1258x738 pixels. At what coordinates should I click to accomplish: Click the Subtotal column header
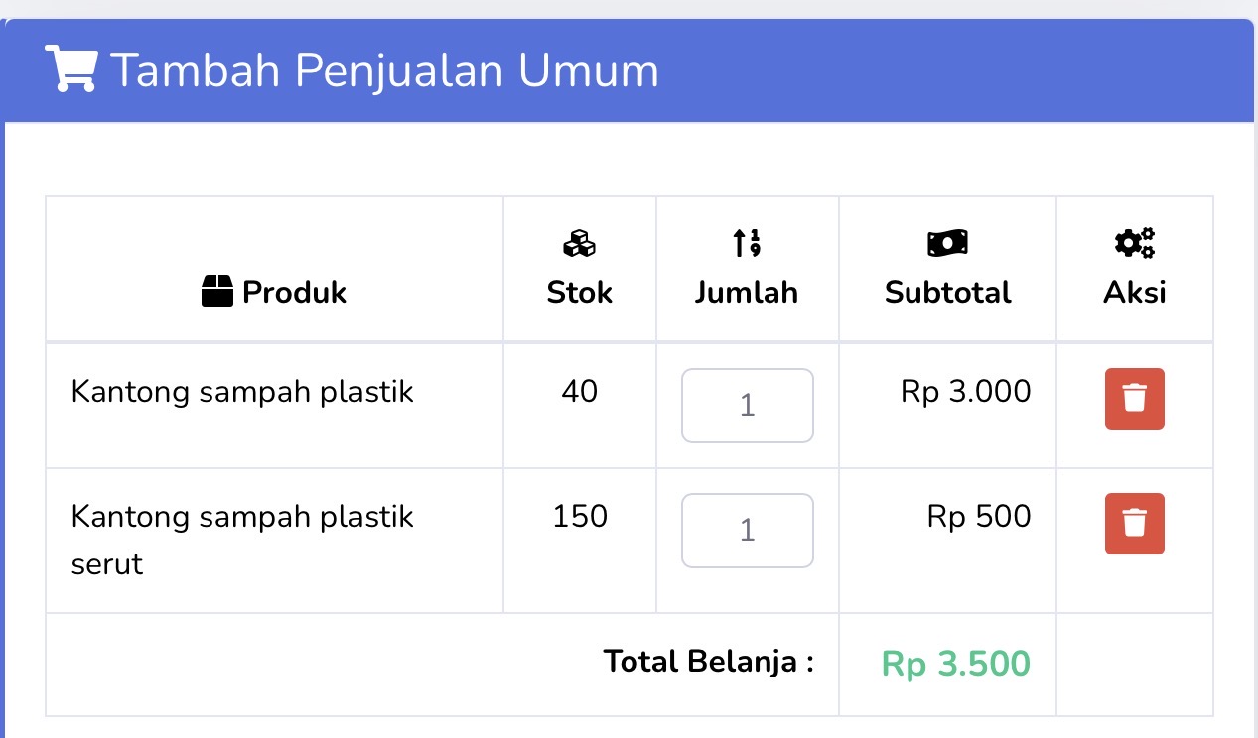pos(947,292)
